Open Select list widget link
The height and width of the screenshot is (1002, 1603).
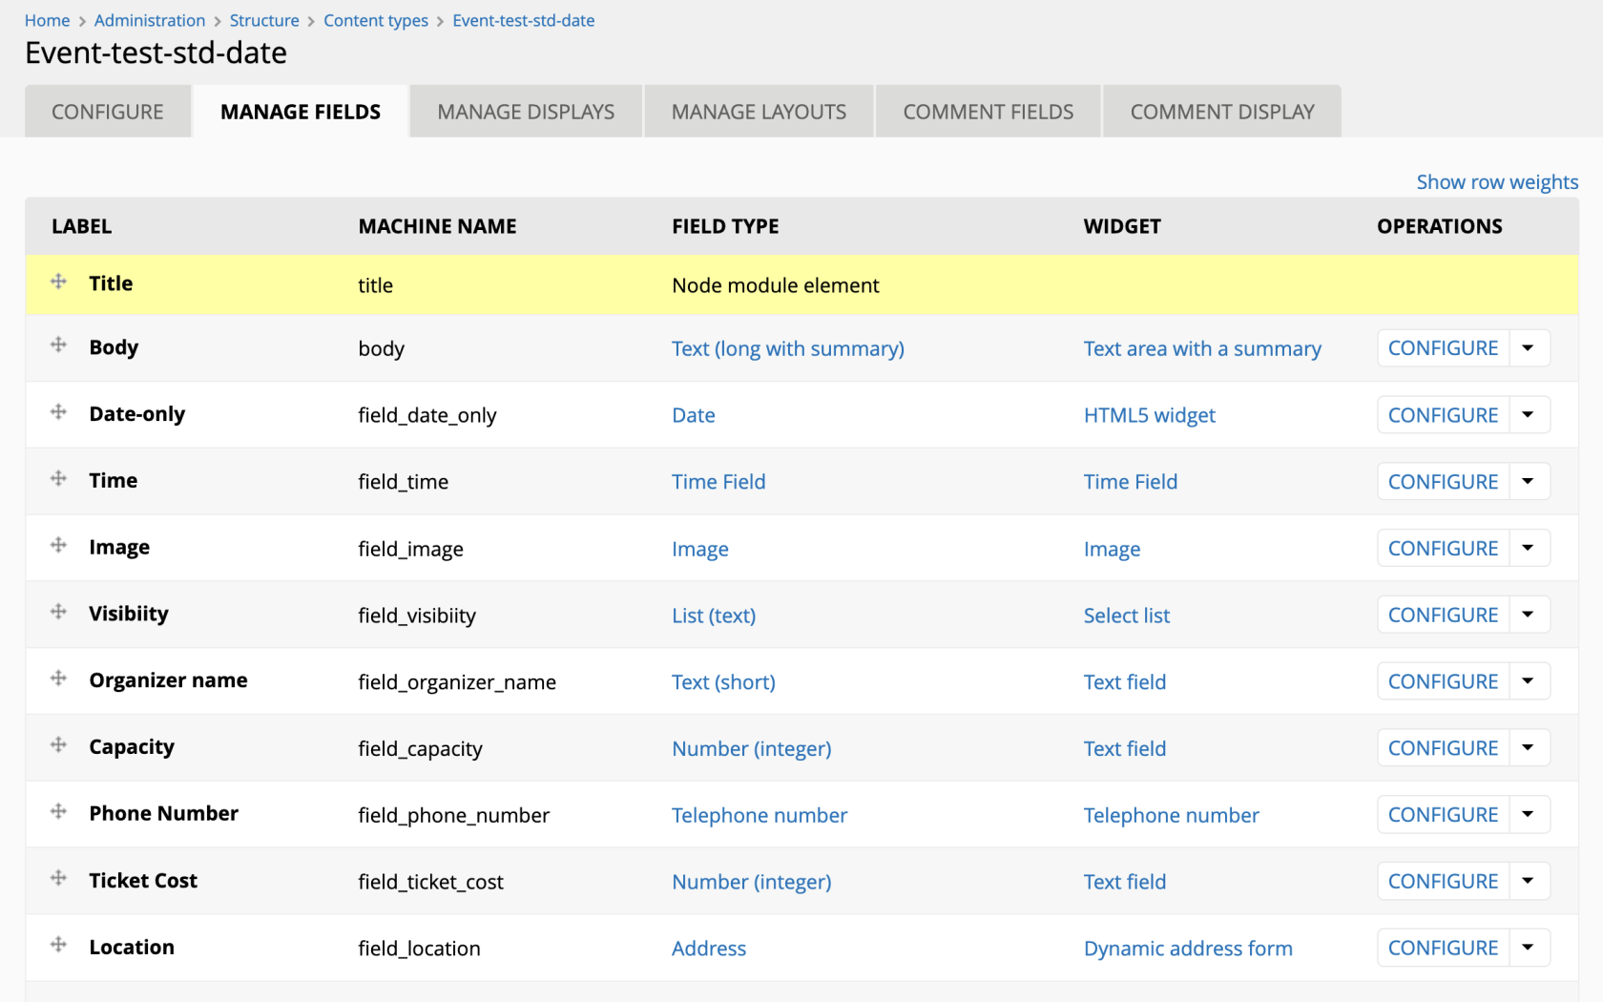point(1127,616)
